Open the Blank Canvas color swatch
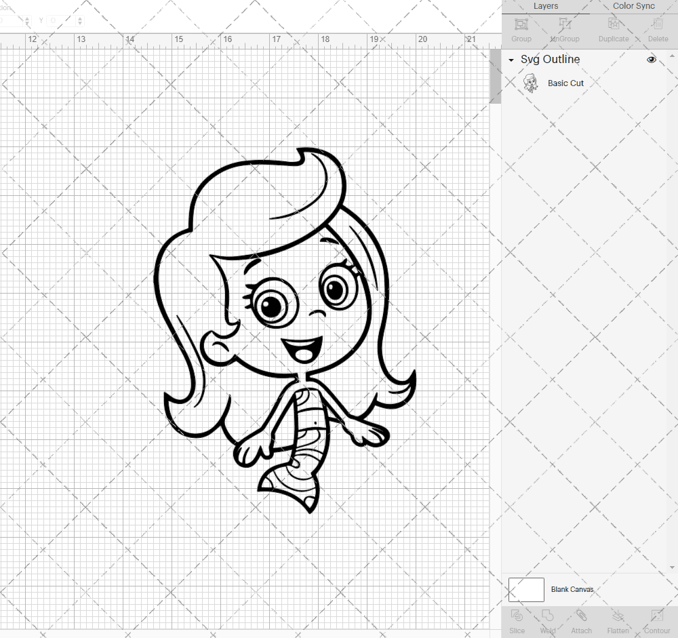 (x=526, y=589)
